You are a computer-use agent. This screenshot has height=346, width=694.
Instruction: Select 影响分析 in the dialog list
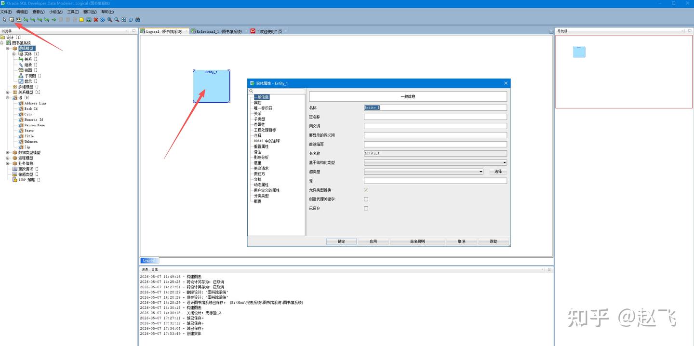tap(261, 158)
